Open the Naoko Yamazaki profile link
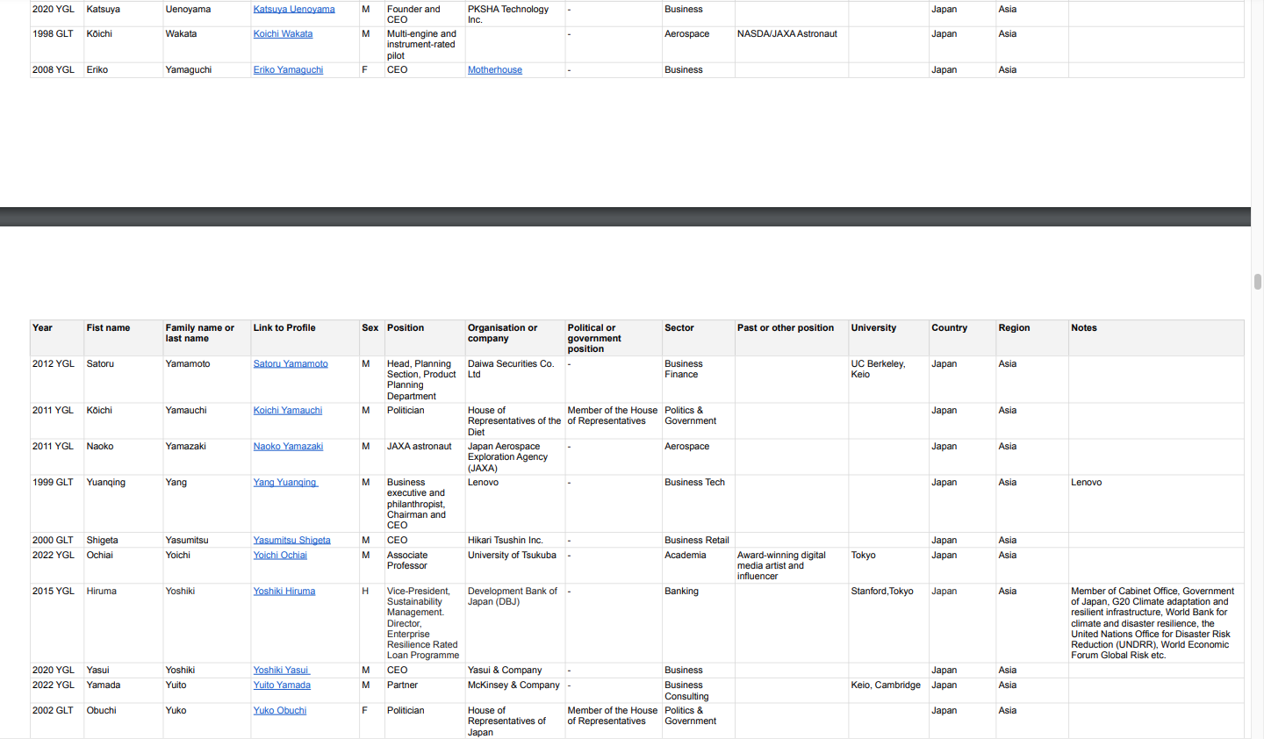The width and height of the screenshot is (1264, 739). coord(288,447)
